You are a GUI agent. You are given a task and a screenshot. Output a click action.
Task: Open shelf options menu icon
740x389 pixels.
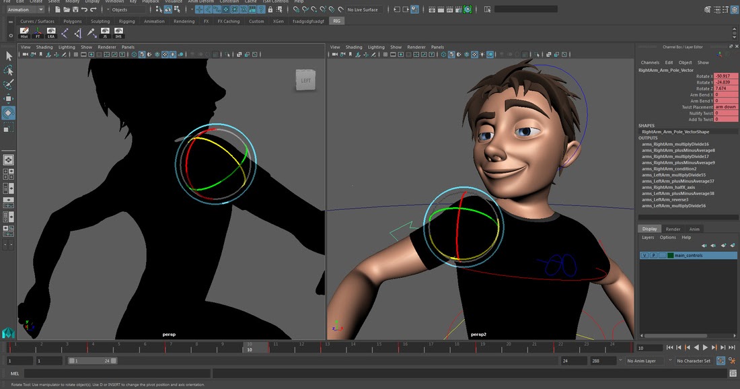pos(10,36)
